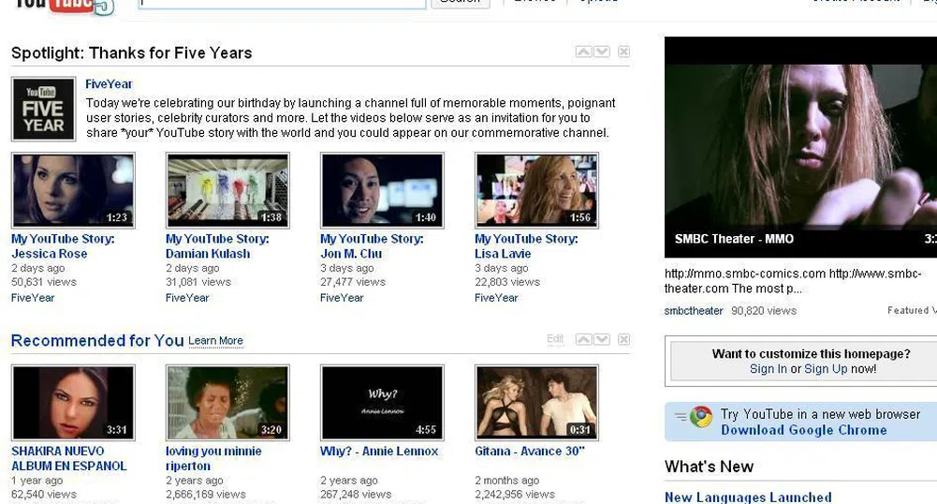937x504 pixels.
Task: Click the What's New heading
Action: [x=709, y=467]
